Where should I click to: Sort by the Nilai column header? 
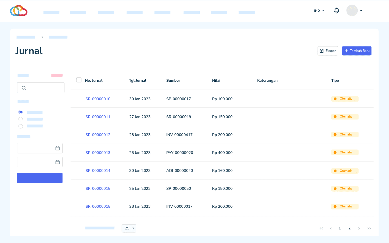(x=216, y=81)
